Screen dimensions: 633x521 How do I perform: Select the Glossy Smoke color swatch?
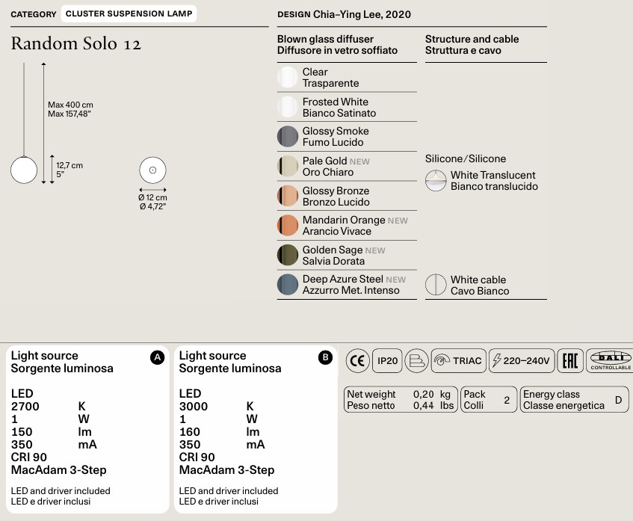[288, 137]
